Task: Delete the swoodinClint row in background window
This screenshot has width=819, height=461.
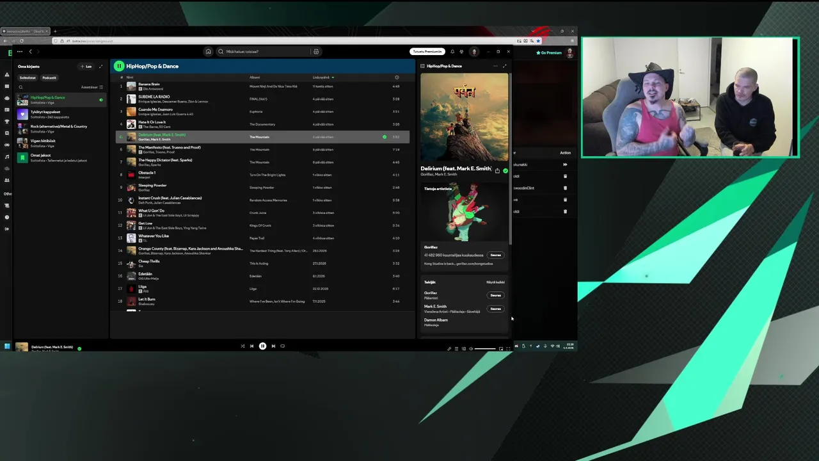Action: 565,188
